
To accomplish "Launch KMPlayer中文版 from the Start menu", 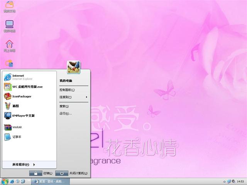I will [29, 116].
